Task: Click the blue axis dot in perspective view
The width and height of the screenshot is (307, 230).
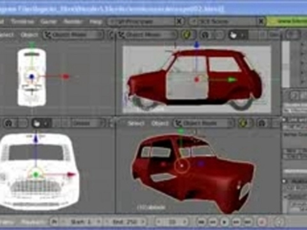Action: 201,164
